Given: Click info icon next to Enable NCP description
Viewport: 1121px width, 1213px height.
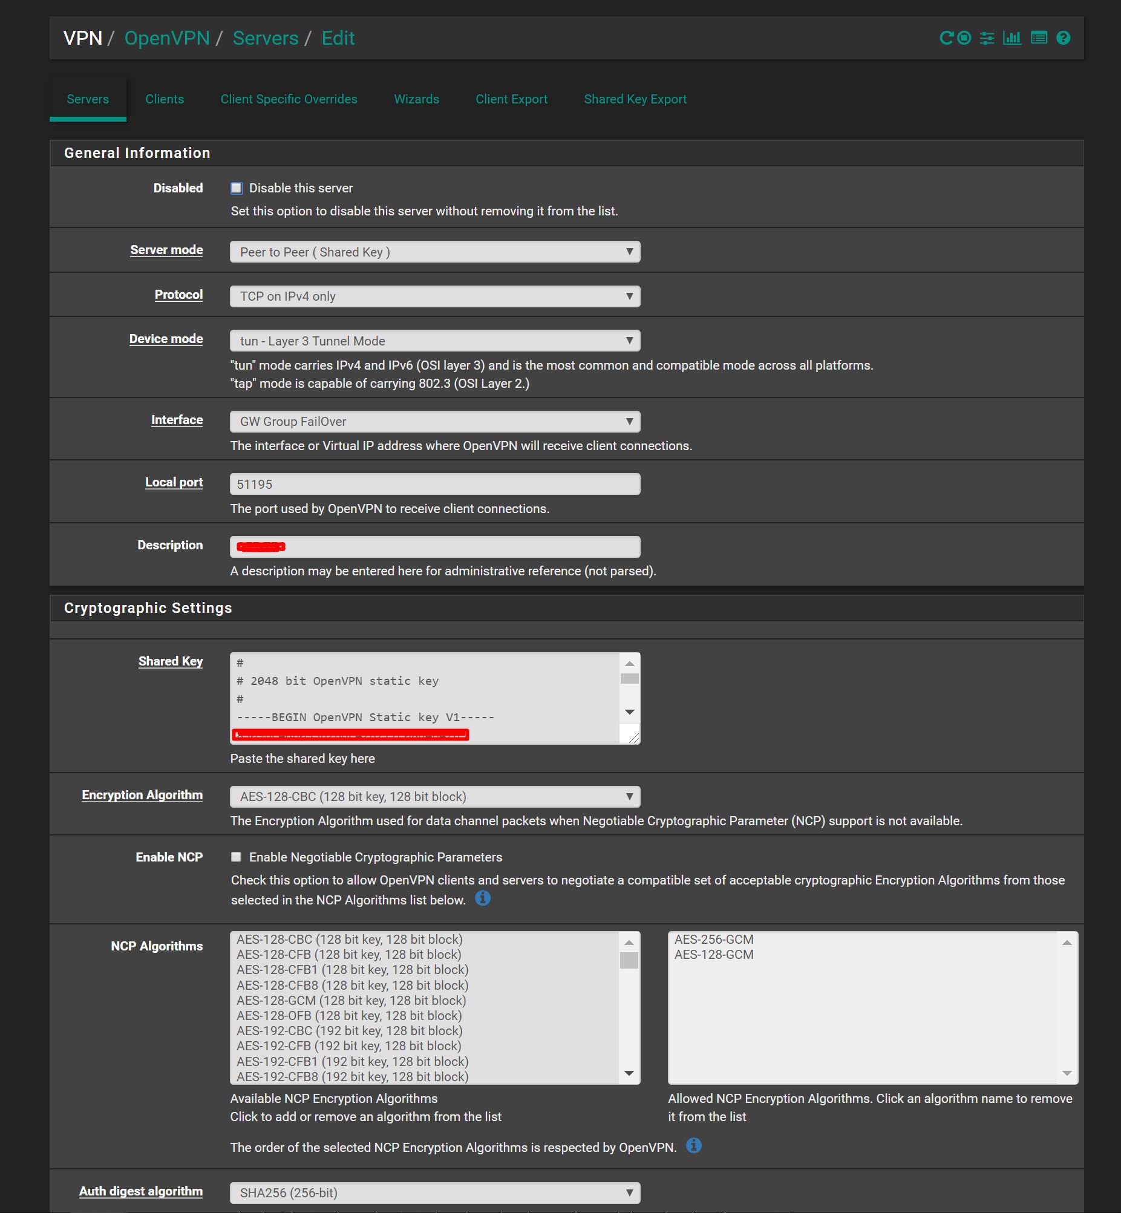Looking at the screenshot, I should point(482,898).
